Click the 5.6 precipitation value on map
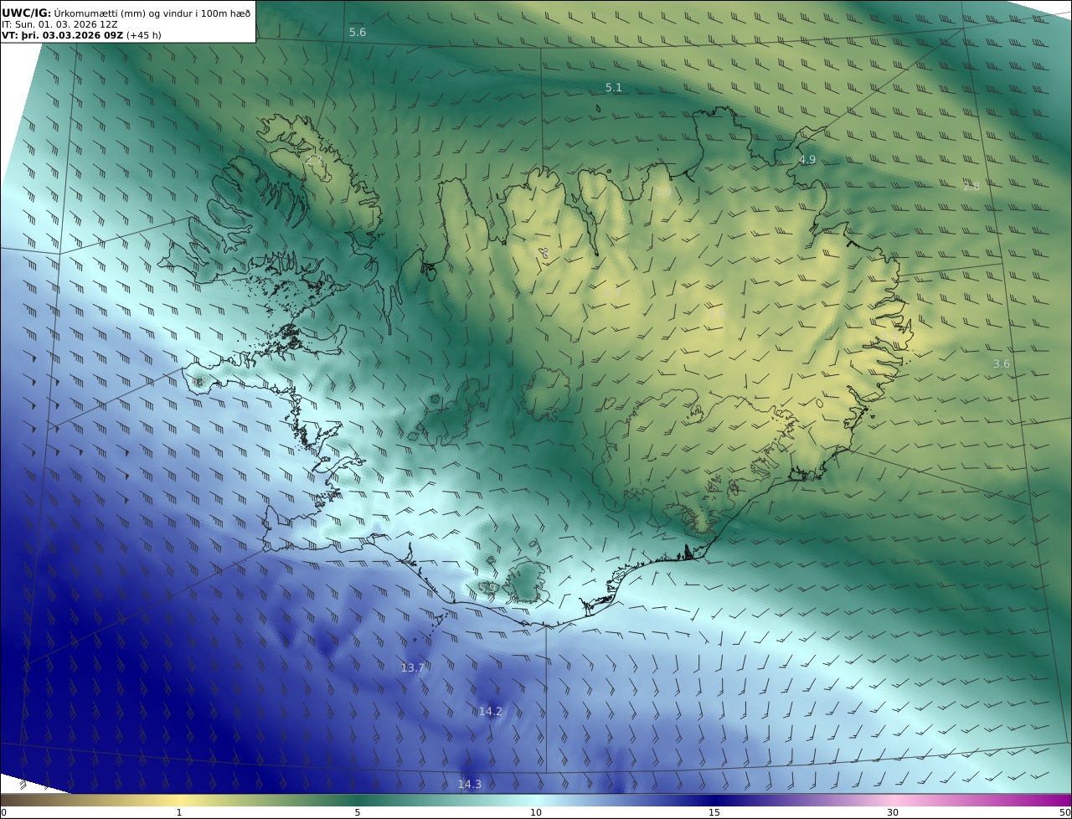 coord(358,32)
